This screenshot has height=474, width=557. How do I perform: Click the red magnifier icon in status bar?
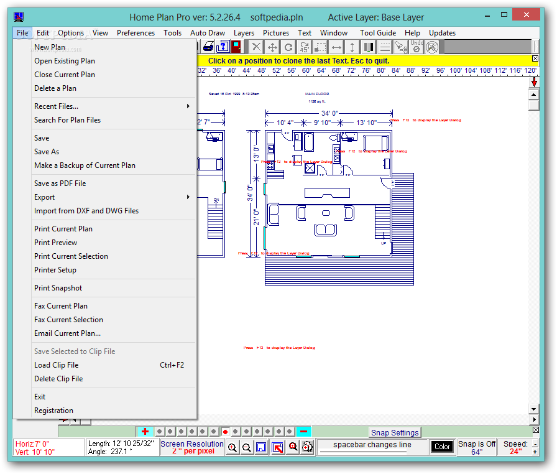(x=293, y=447)
